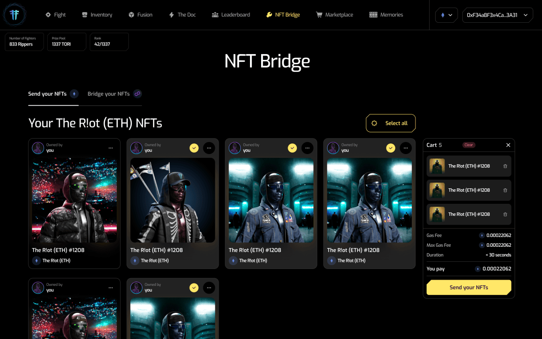
Task: Go to the Fusion cube icon page
Action: pos(140,15)
